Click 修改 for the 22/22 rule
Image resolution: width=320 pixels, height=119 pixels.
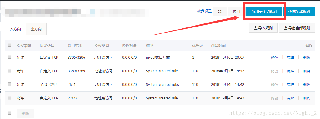(275, 99)
